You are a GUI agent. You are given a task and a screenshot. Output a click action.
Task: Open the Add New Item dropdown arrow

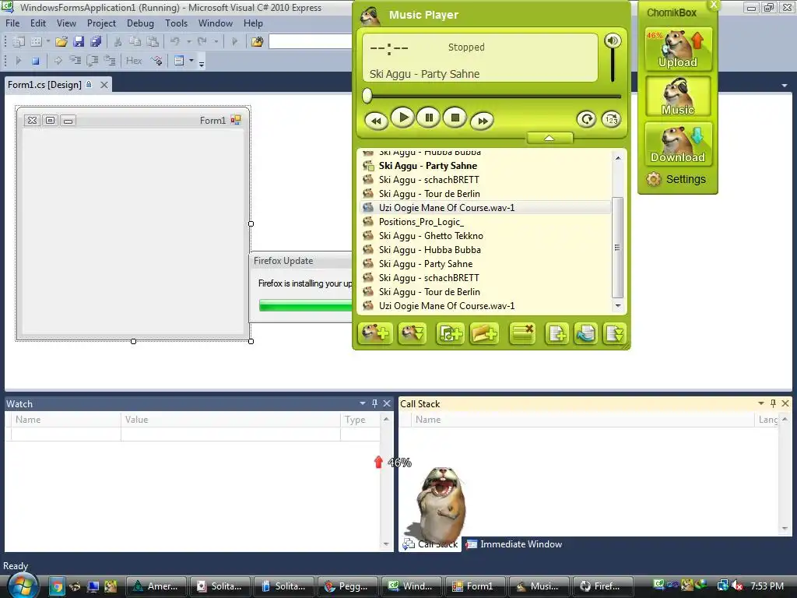click(x=48, y=42)
